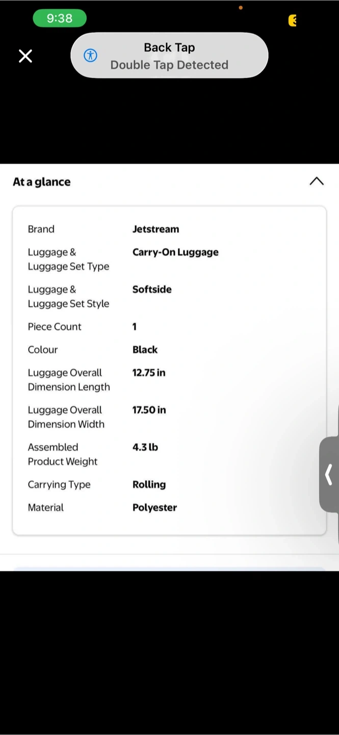Tap the yellow battery indicator icon
The width and height of the screenshot is (339, 735).
click(292, 20)
